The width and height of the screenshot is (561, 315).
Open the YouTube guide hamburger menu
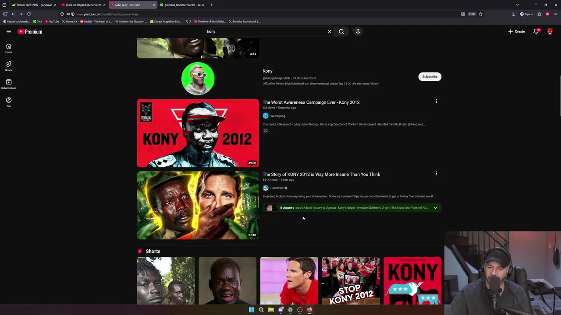[x=8, y=31]
